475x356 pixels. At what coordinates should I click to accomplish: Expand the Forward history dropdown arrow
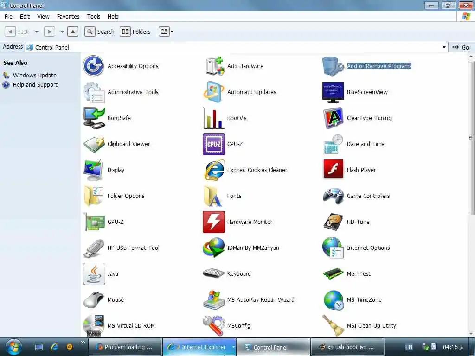[x=62, y=32]
